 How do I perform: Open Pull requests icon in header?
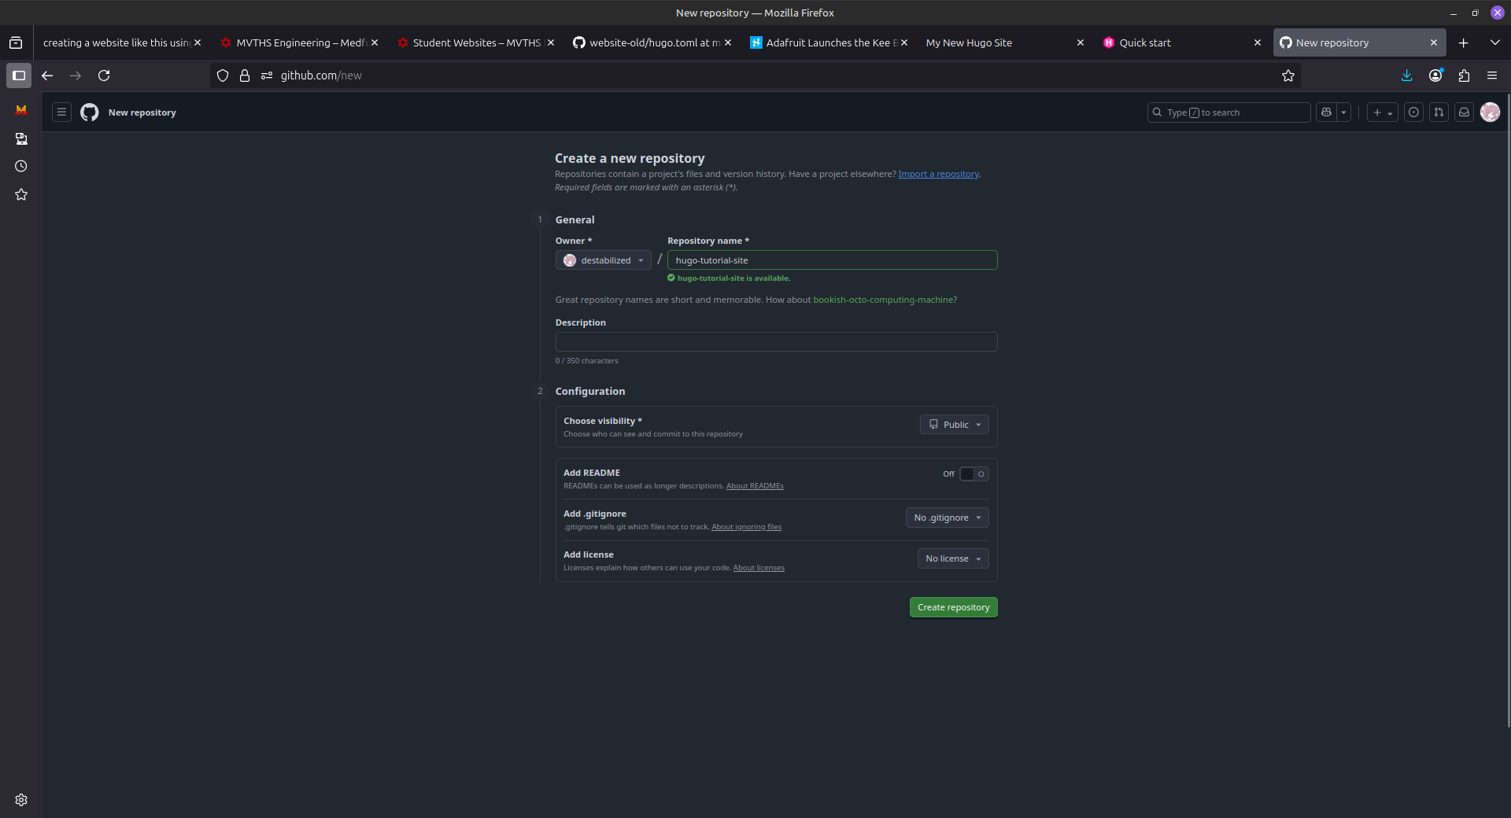tap(1439, 112)
